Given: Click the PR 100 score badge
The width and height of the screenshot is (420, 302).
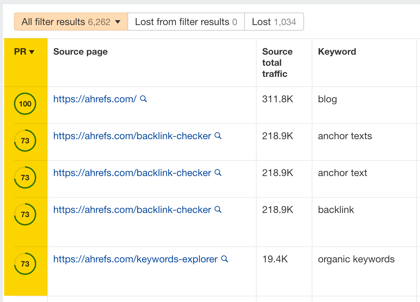Looking at the screenshot, I should (x=25, y=104).
